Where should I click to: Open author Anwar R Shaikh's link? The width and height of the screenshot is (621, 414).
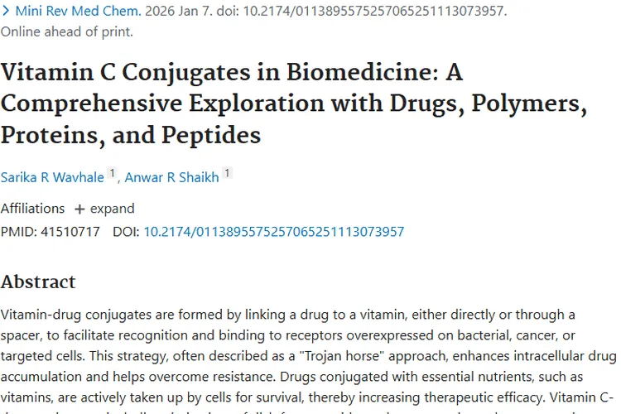pos(172,176)
